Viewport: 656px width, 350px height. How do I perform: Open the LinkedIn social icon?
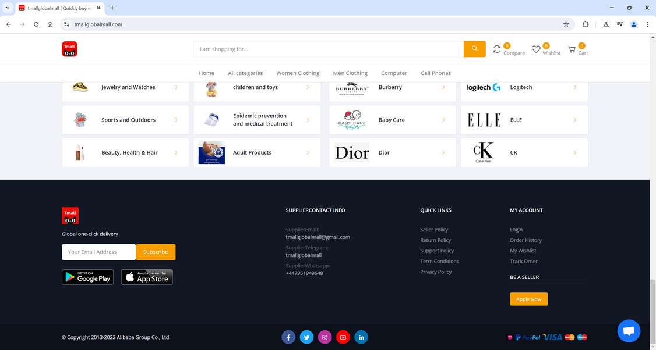(361, 337)
